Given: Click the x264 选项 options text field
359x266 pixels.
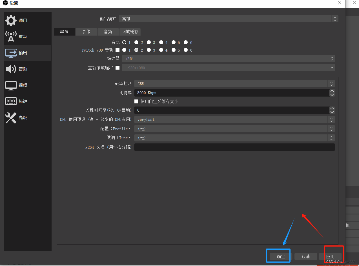Looking at the screenshot, I should pos(234,147).
